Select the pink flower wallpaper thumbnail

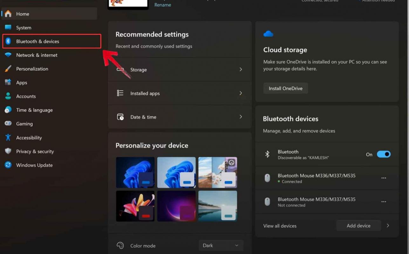[135, 206]
